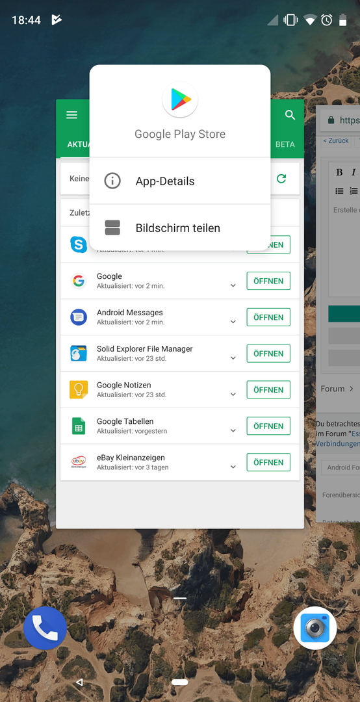Tap the battery icon in status bar
Screen dimensions: 360x702
coord(343,19)
